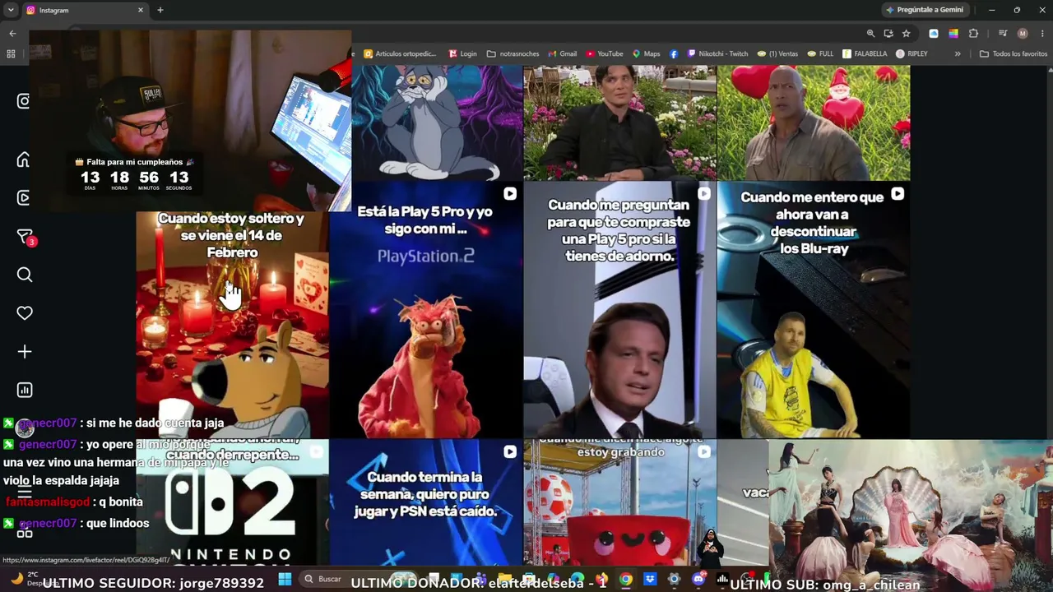Open Instagram notifications heart icon
Image resolution: width=1053 pixels, height=592 pixels.
(x=25, y=313)
